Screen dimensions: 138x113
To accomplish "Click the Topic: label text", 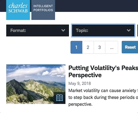I will 82,30.
